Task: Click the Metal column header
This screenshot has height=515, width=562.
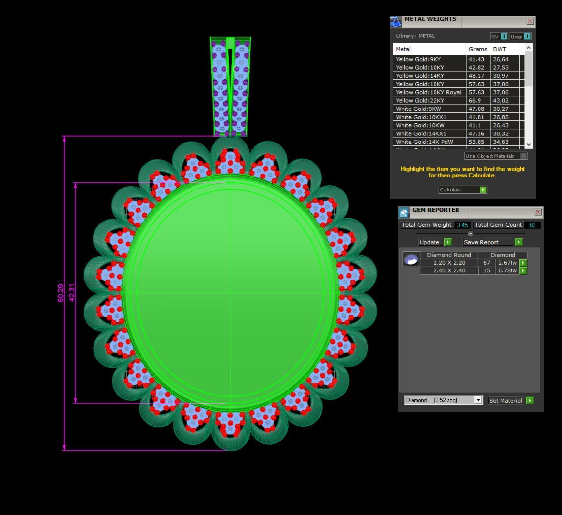Action: (x=429, y=49)
